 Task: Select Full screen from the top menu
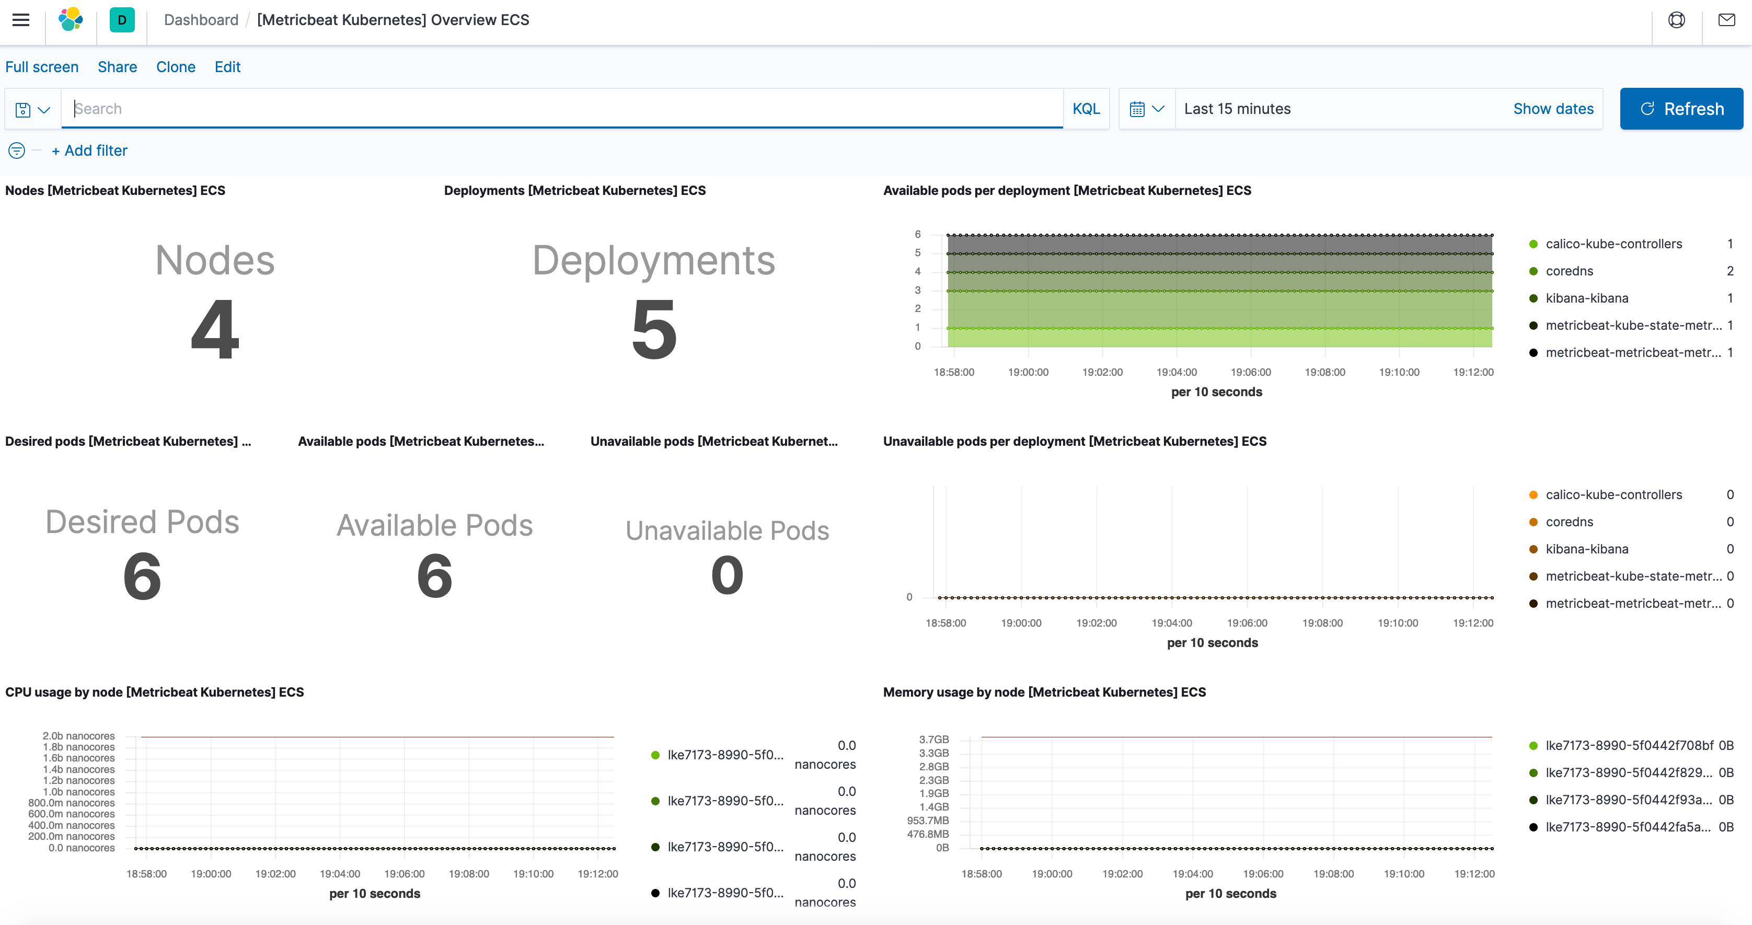tap(41, 67)
